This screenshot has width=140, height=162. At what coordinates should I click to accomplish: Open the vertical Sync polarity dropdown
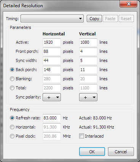[x=88, y=97]
